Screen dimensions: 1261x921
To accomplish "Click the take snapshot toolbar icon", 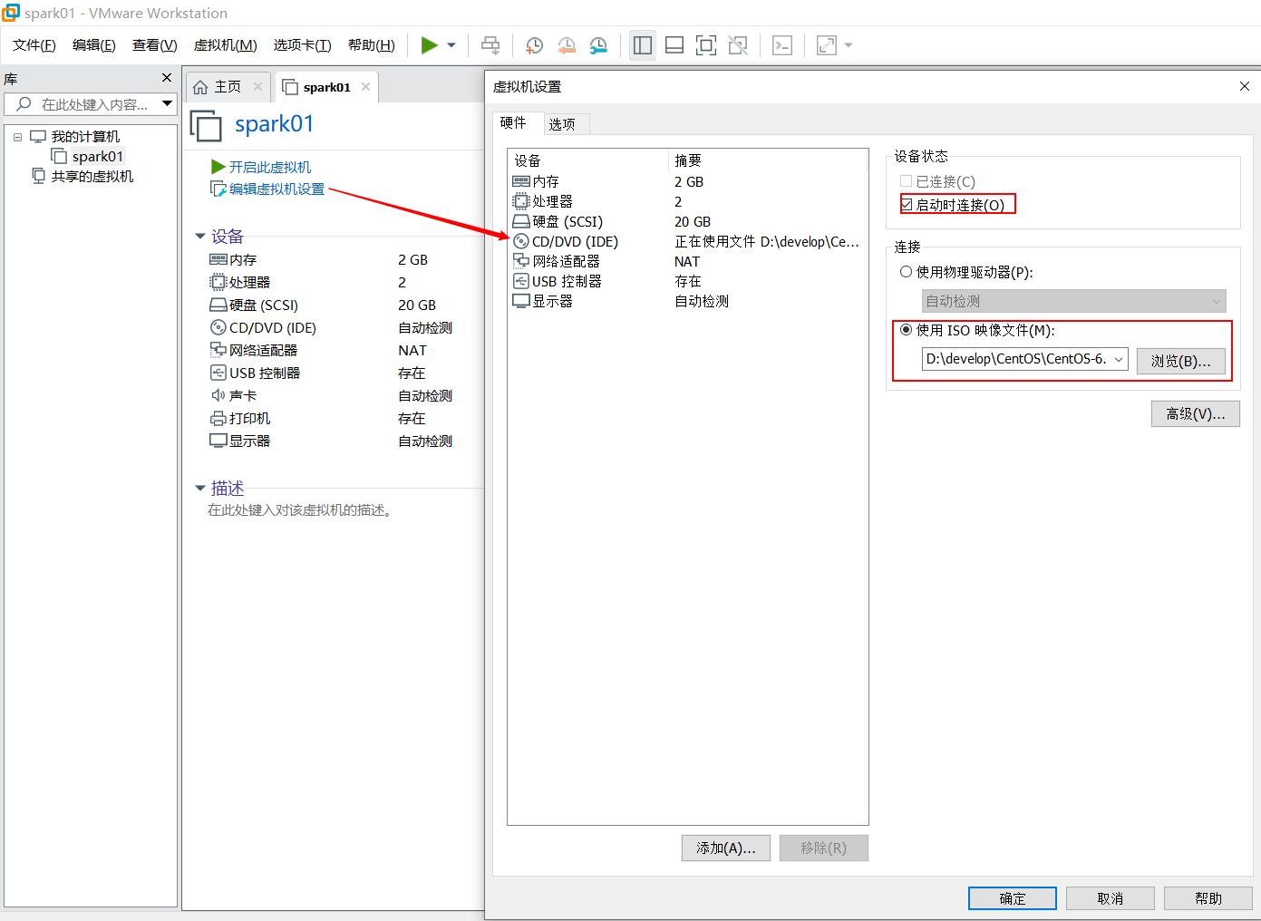I will point(535,45).
